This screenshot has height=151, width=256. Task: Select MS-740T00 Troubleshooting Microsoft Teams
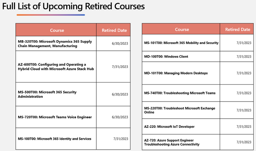(x=180, y=93)
